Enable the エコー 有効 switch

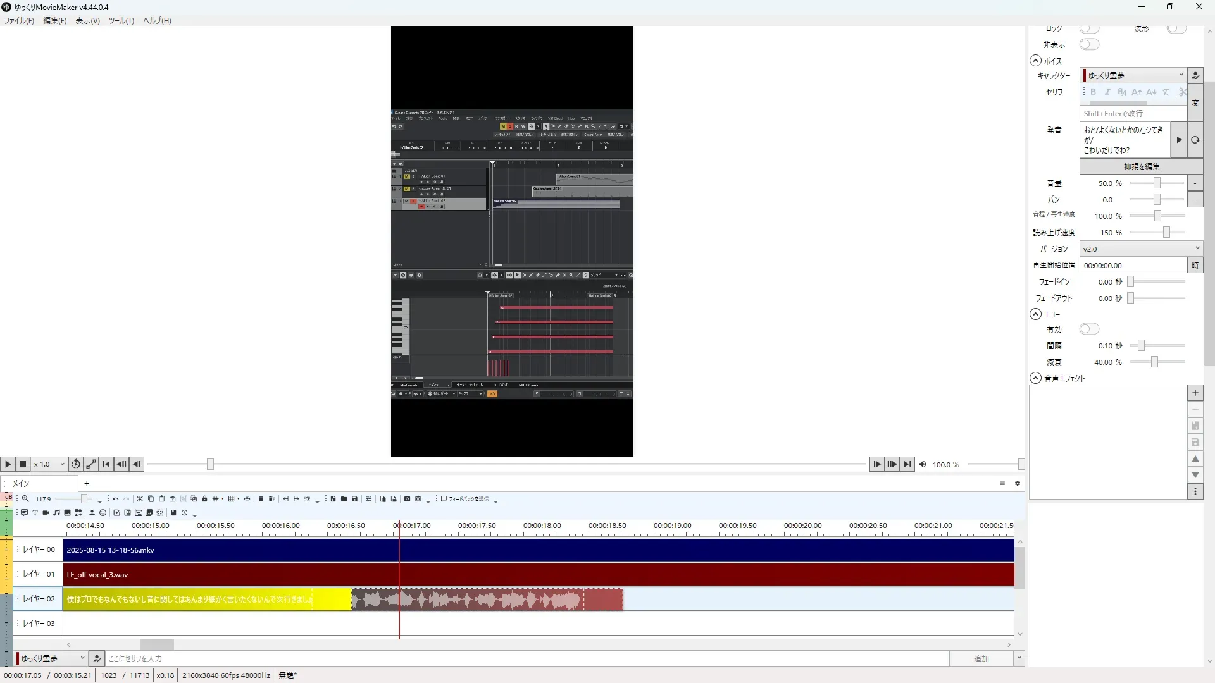point(1089,329)
